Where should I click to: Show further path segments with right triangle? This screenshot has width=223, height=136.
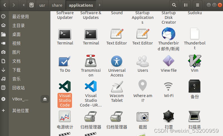pyautogui.click(x=100, y=5)
